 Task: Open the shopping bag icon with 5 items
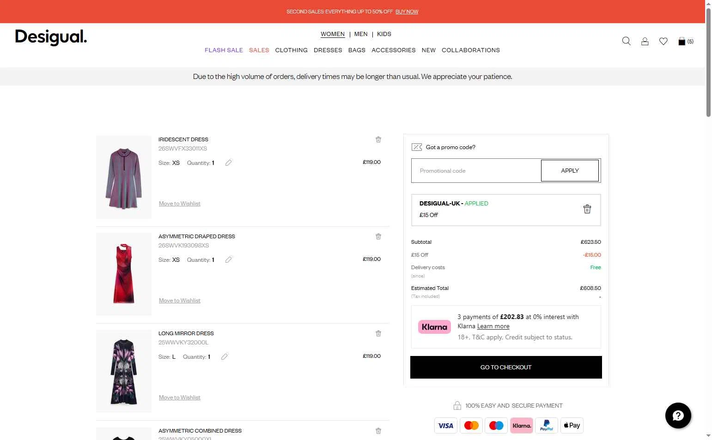tap(686, 41)
